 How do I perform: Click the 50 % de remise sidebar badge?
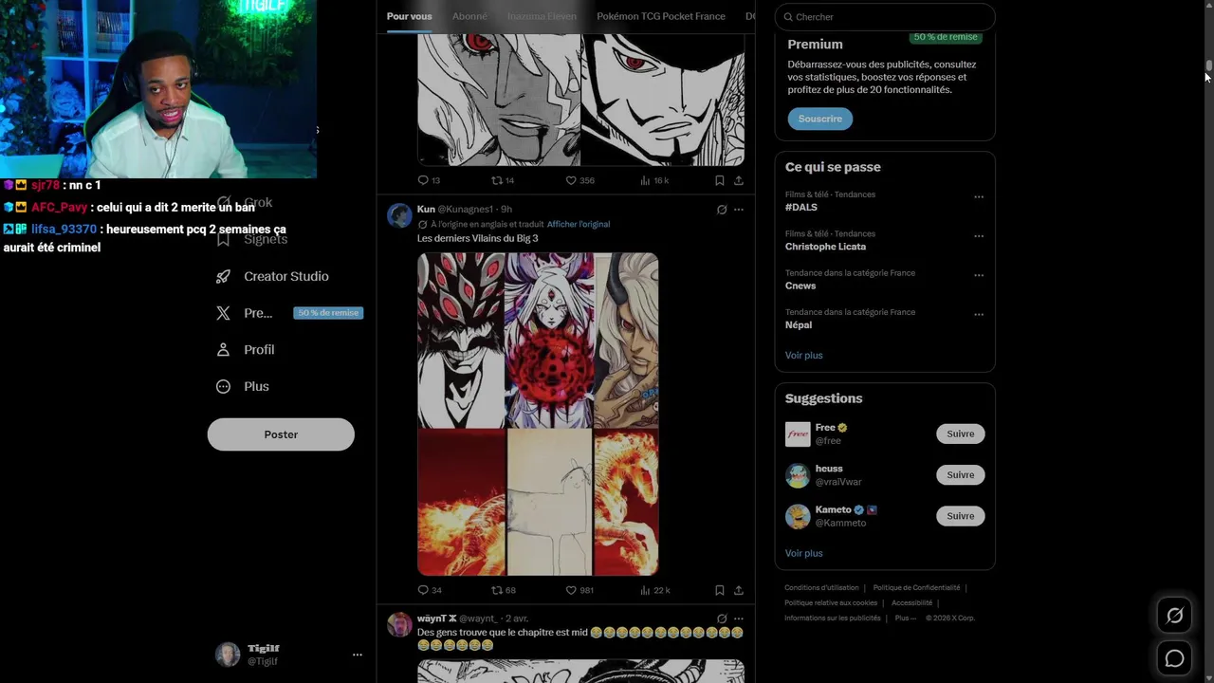click(x=328, y=313)
